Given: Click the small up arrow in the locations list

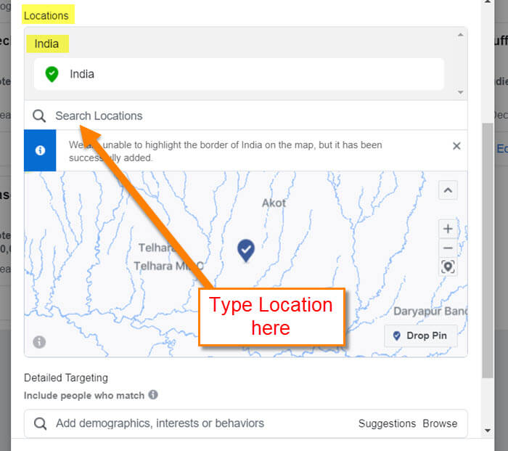Looking at the screenshot, I should [460, 35].
